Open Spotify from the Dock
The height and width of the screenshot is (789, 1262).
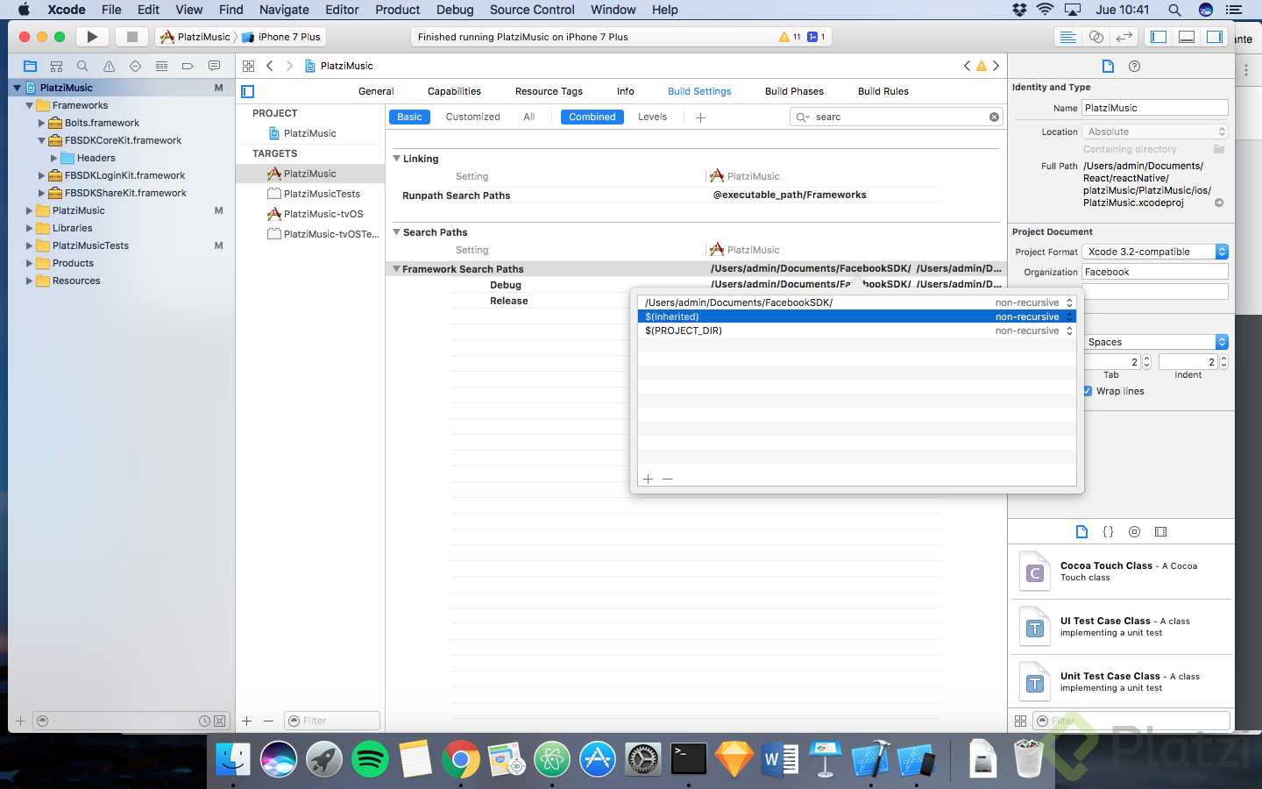pyautogui.click(x=370, y=759)
